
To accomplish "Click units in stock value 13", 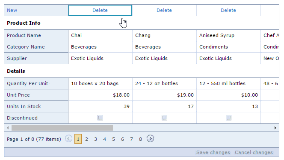I will point(228,106).
